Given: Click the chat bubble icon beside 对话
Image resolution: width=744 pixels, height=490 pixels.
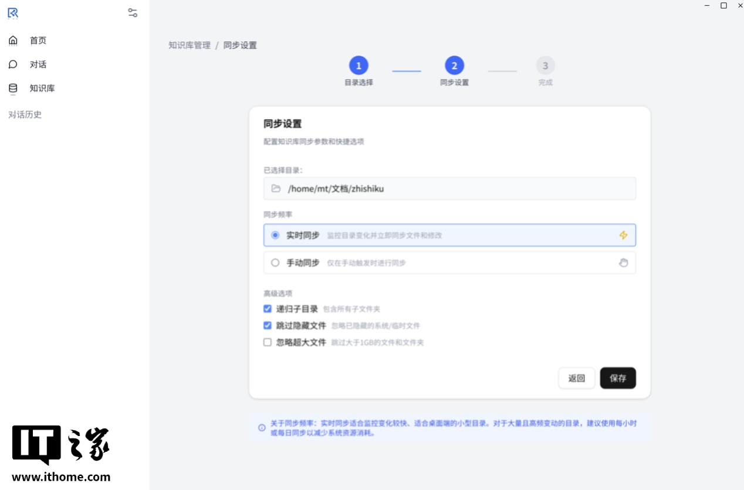Looking at the screenshot, I should point(13,64).
